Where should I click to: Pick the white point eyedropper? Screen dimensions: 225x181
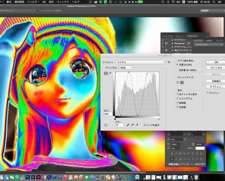(137, 125)
